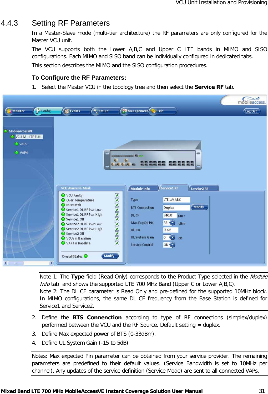Click VCU Faulty green alarm indicator
268x394 pixels.
63,195
